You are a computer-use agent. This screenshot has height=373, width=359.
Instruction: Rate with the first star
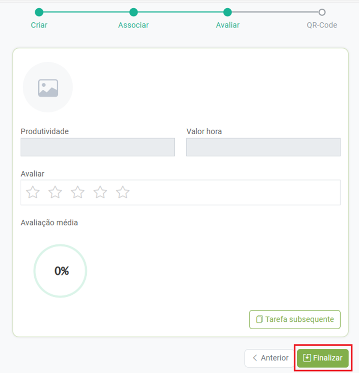[33, 193]
